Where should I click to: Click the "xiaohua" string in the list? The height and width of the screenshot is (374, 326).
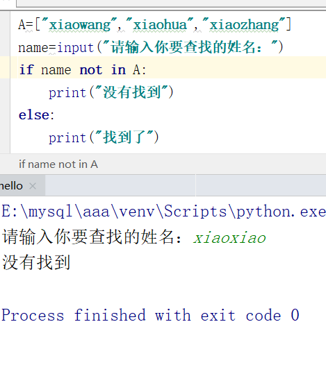click(160, 24)
